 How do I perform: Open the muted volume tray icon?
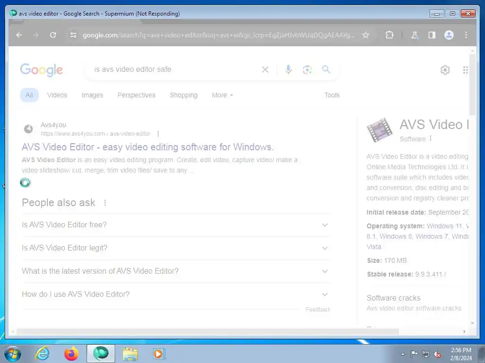click(x=437, y=354)
